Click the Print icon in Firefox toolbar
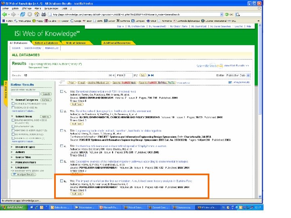291x218 pixels. pyautogui.click(x=44, y=14)
